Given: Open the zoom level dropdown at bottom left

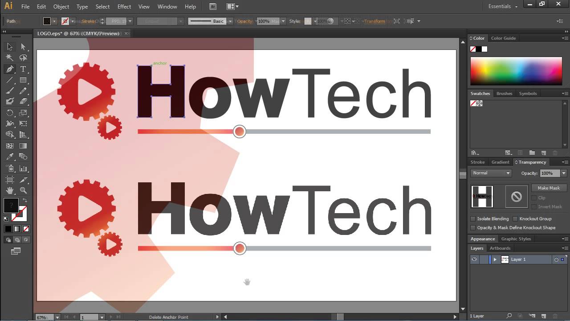Looking at the screenshot, I should 57,317.
